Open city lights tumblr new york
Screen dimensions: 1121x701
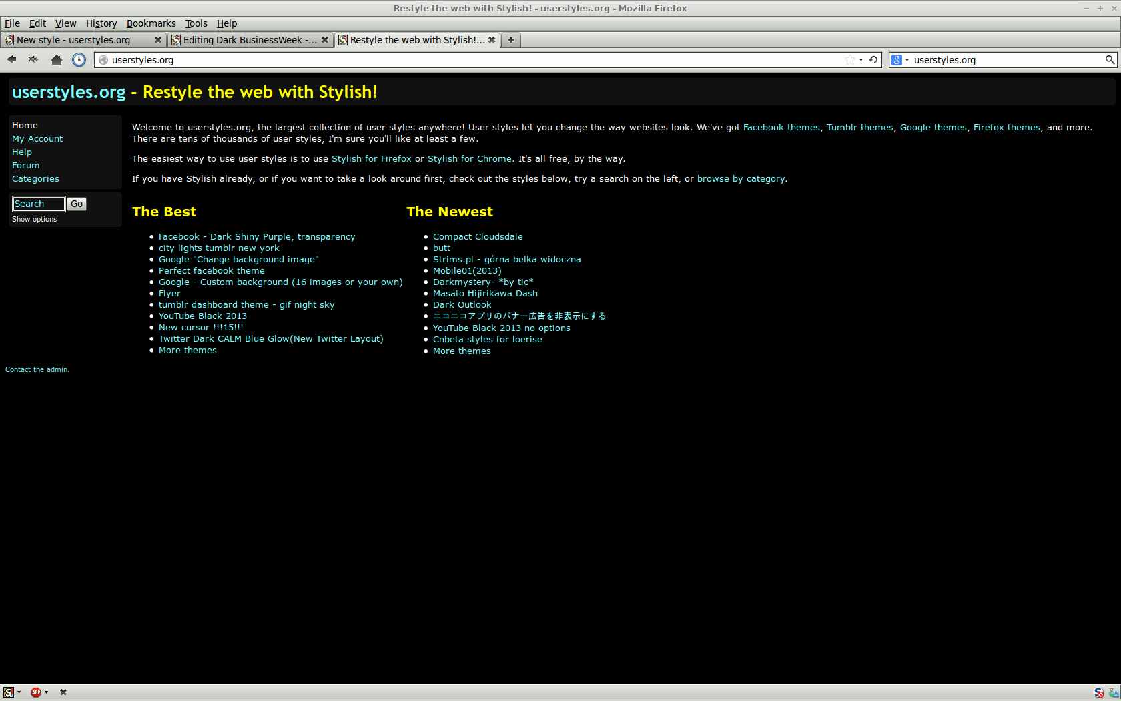(219, 248)
